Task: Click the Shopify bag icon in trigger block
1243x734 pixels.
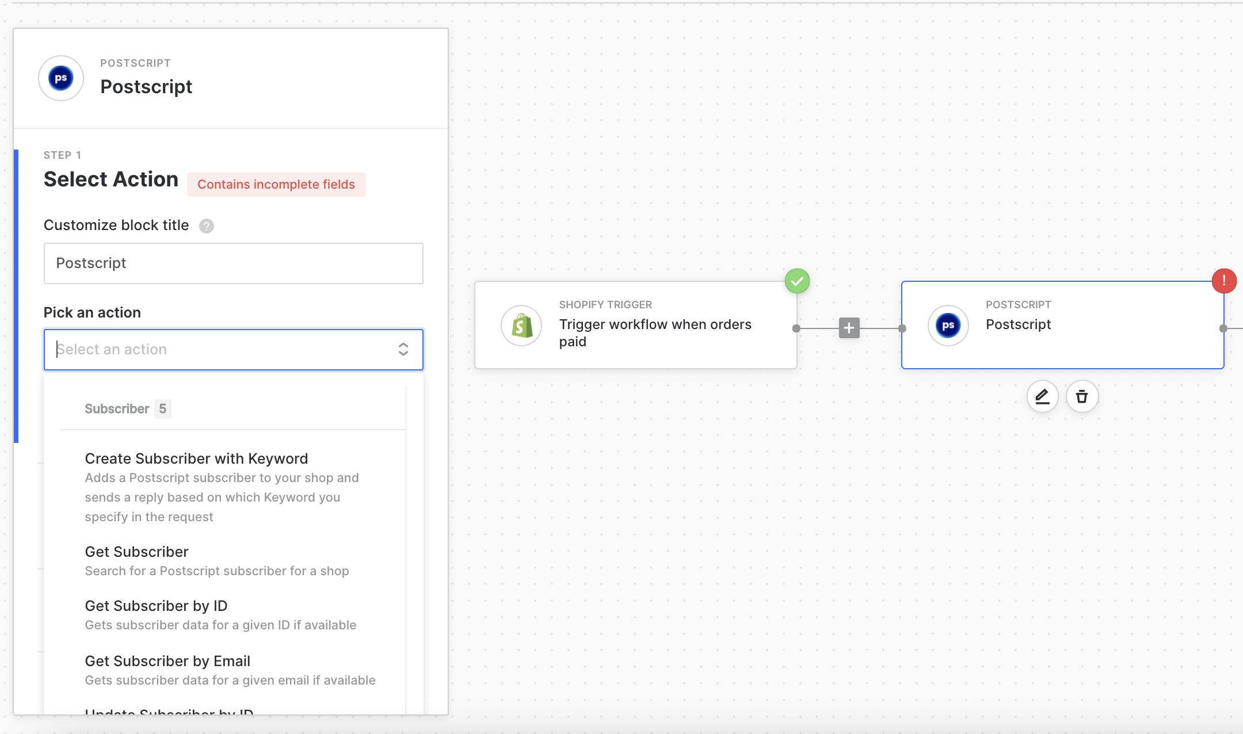Action: click(x=521, y=326)
